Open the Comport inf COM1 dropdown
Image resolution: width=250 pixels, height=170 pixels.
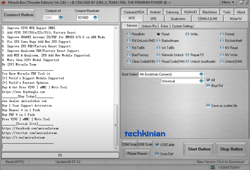pos(61,17)
